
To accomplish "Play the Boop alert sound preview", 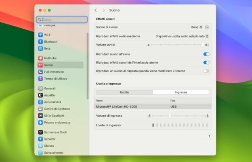I will [x=207, y=27].
